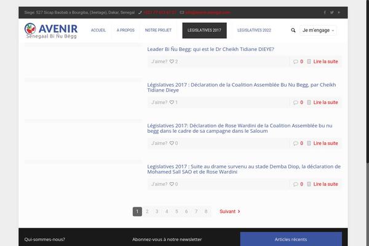Open article Leader Bi Ñu Begg: Dr Cheikh Tidiane DIEYE
The width and height of the screenshot is (369, 246).
[x=210, y=49]
